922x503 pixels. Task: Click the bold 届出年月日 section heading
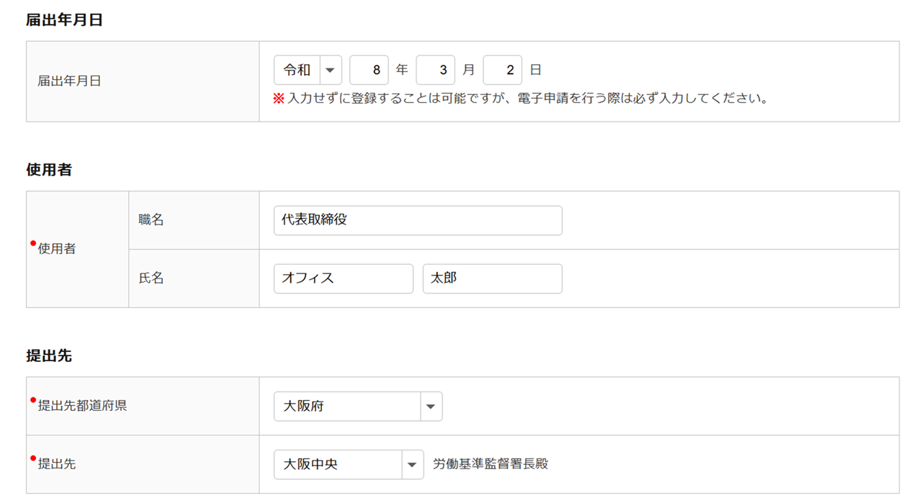(x=64, y=20)
